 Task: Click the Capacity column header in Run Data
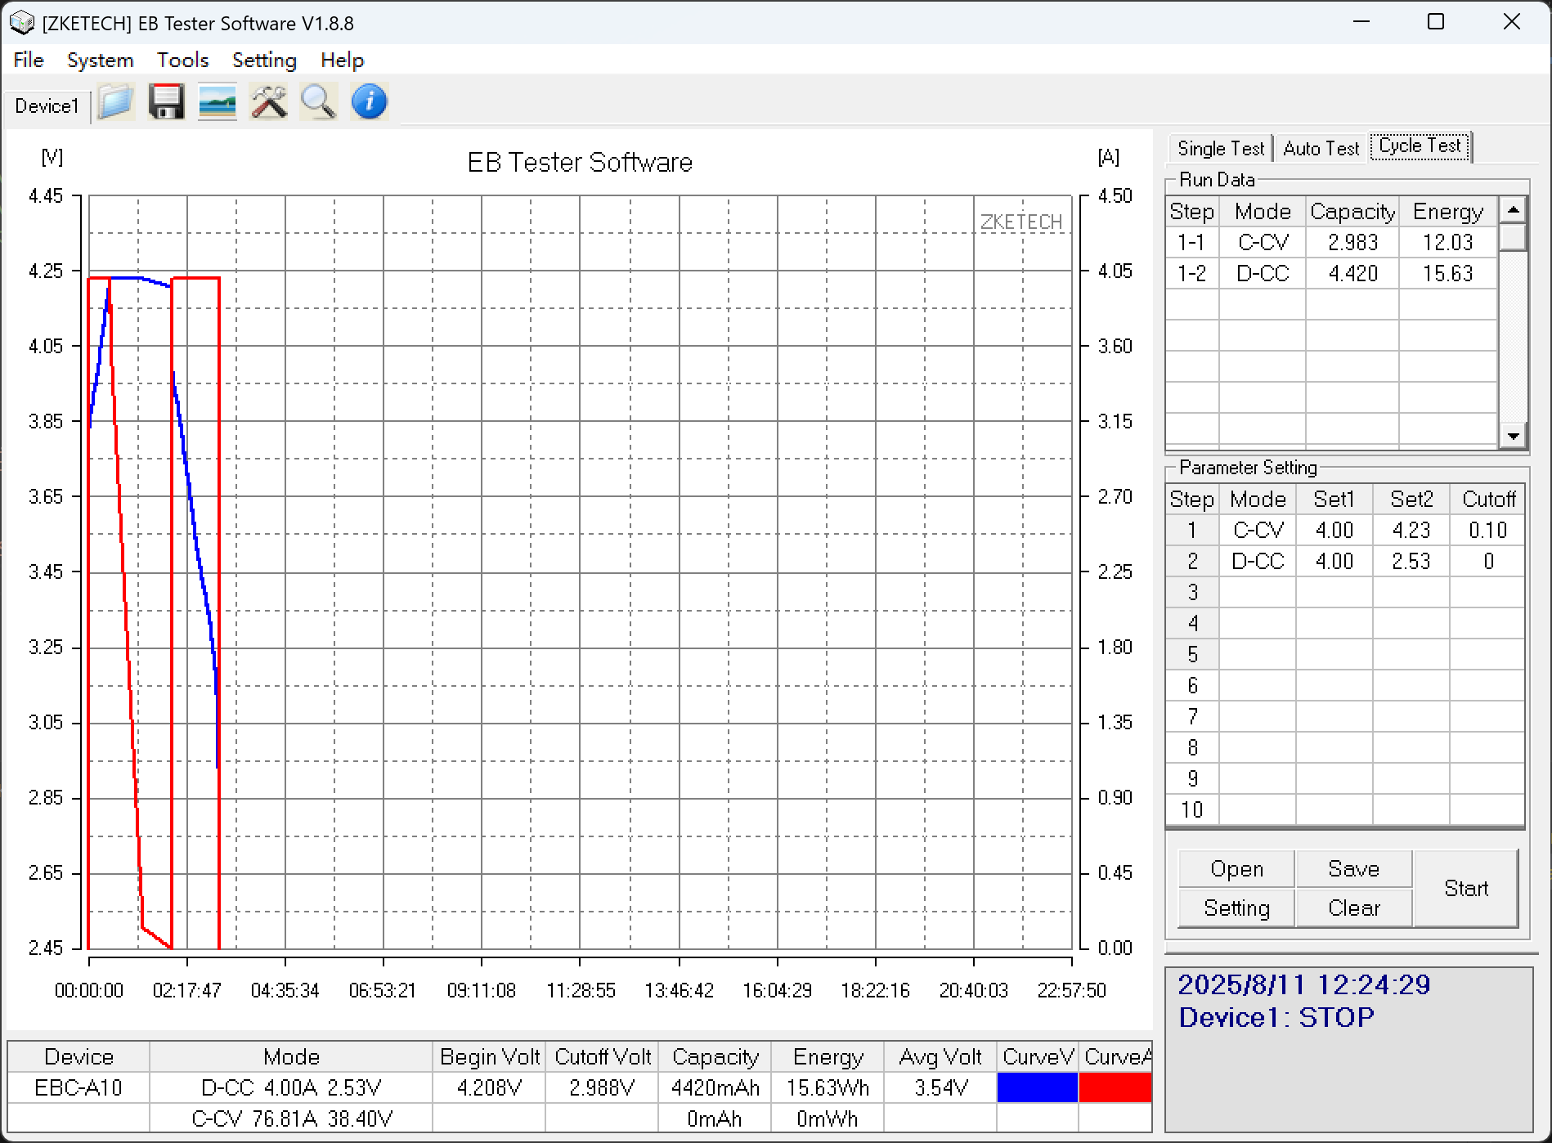click(x=1352, y=212)
